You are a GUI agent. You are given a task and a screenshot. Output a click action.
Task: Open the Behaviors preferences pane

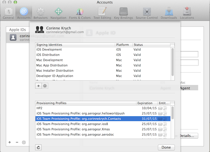(41, 13)
